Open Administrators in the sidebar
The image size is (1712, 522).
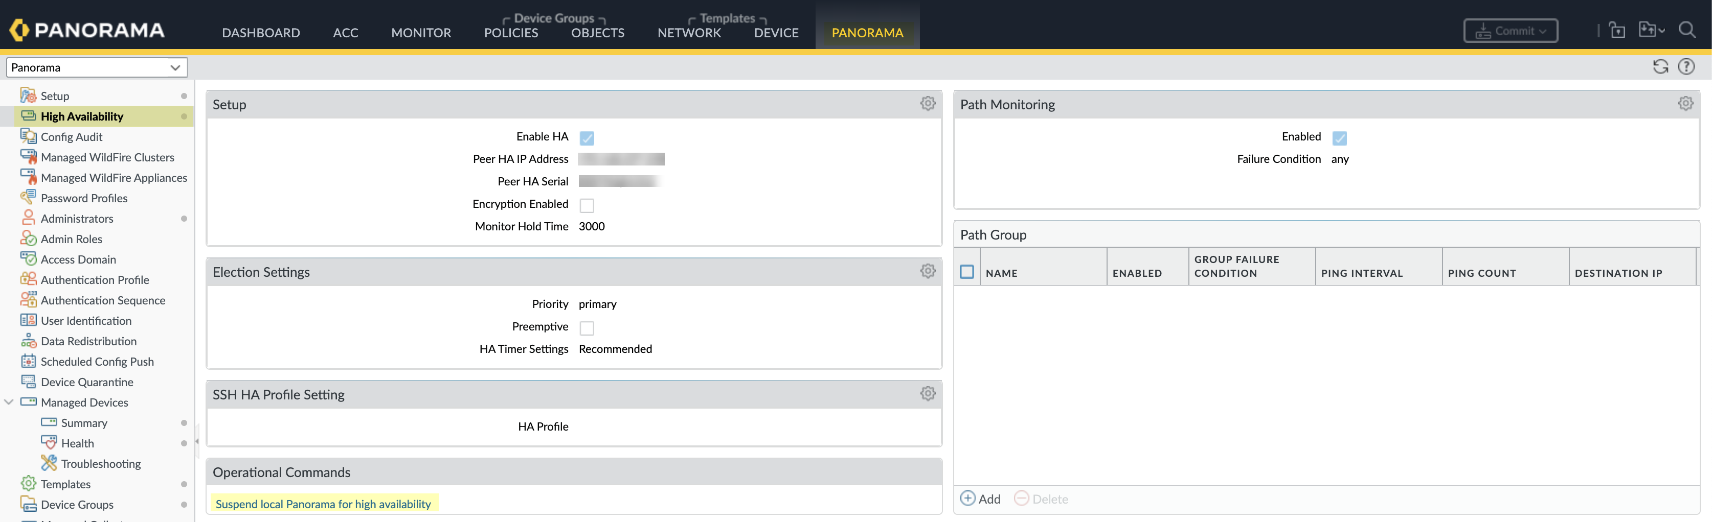click(76, 219)
